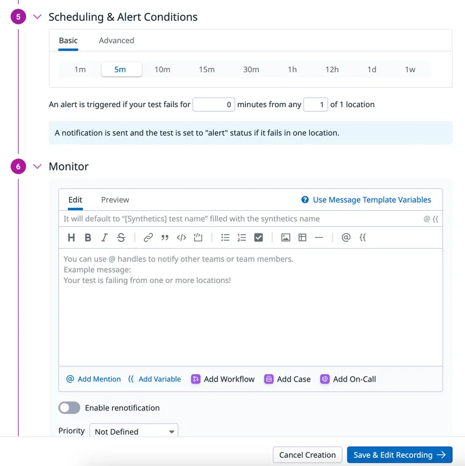Apply italic formatting in message editor
Image resolution: width=465 pixels, height=466 pixels.
click(x=104, y=238)
